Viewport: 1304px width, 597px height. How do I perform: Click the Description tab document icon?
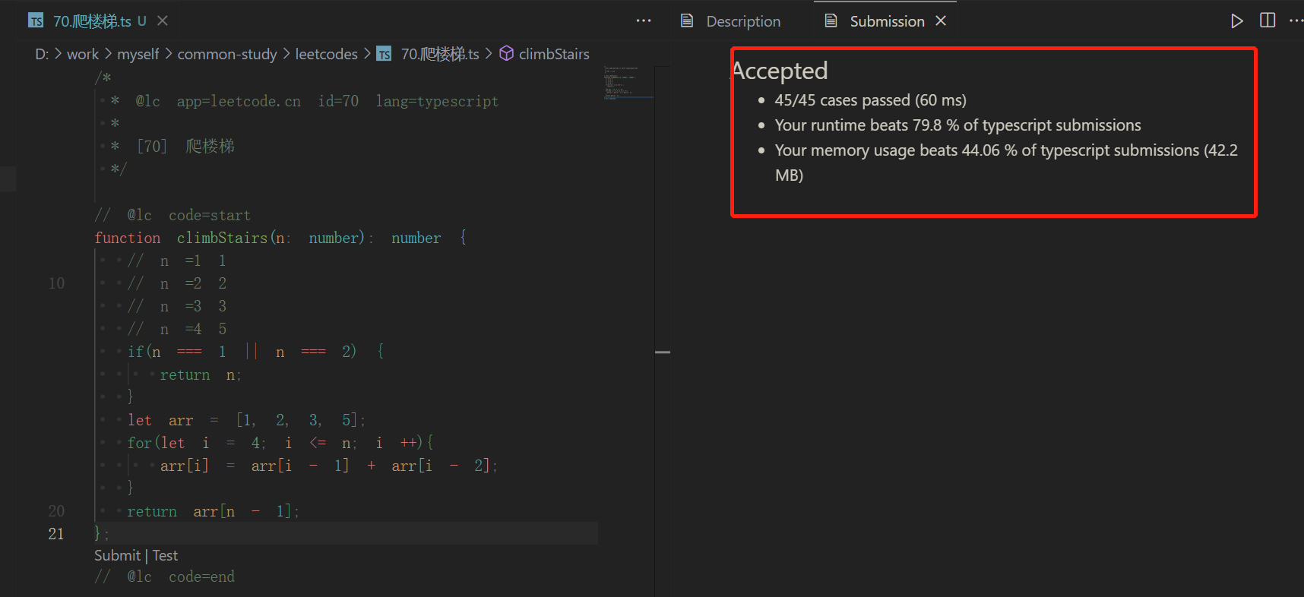click(687, 21)
